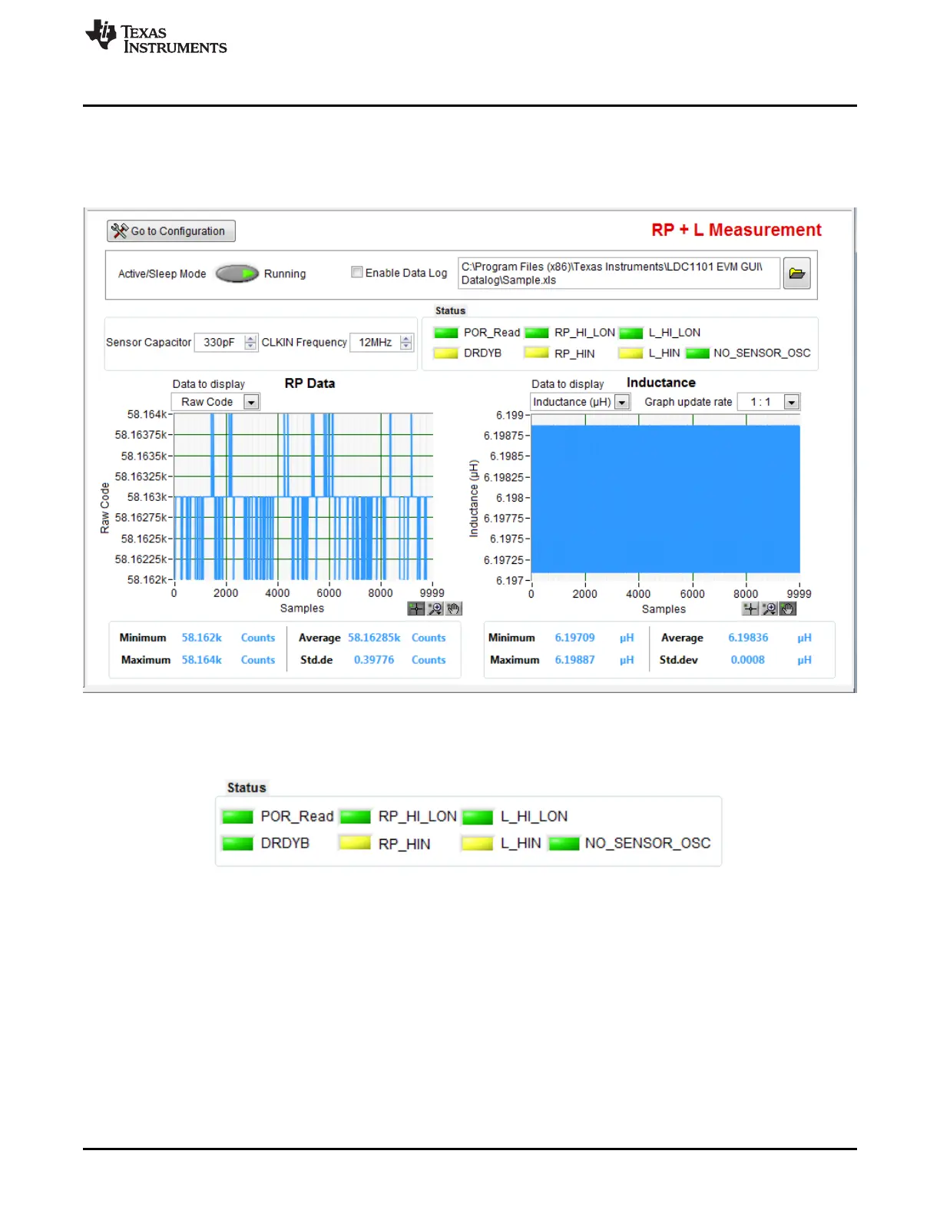The height and width of the screenshot is (1217, 940).
Task: Select Inductance graph zoom magnifier tool
Action: point(769,609)
